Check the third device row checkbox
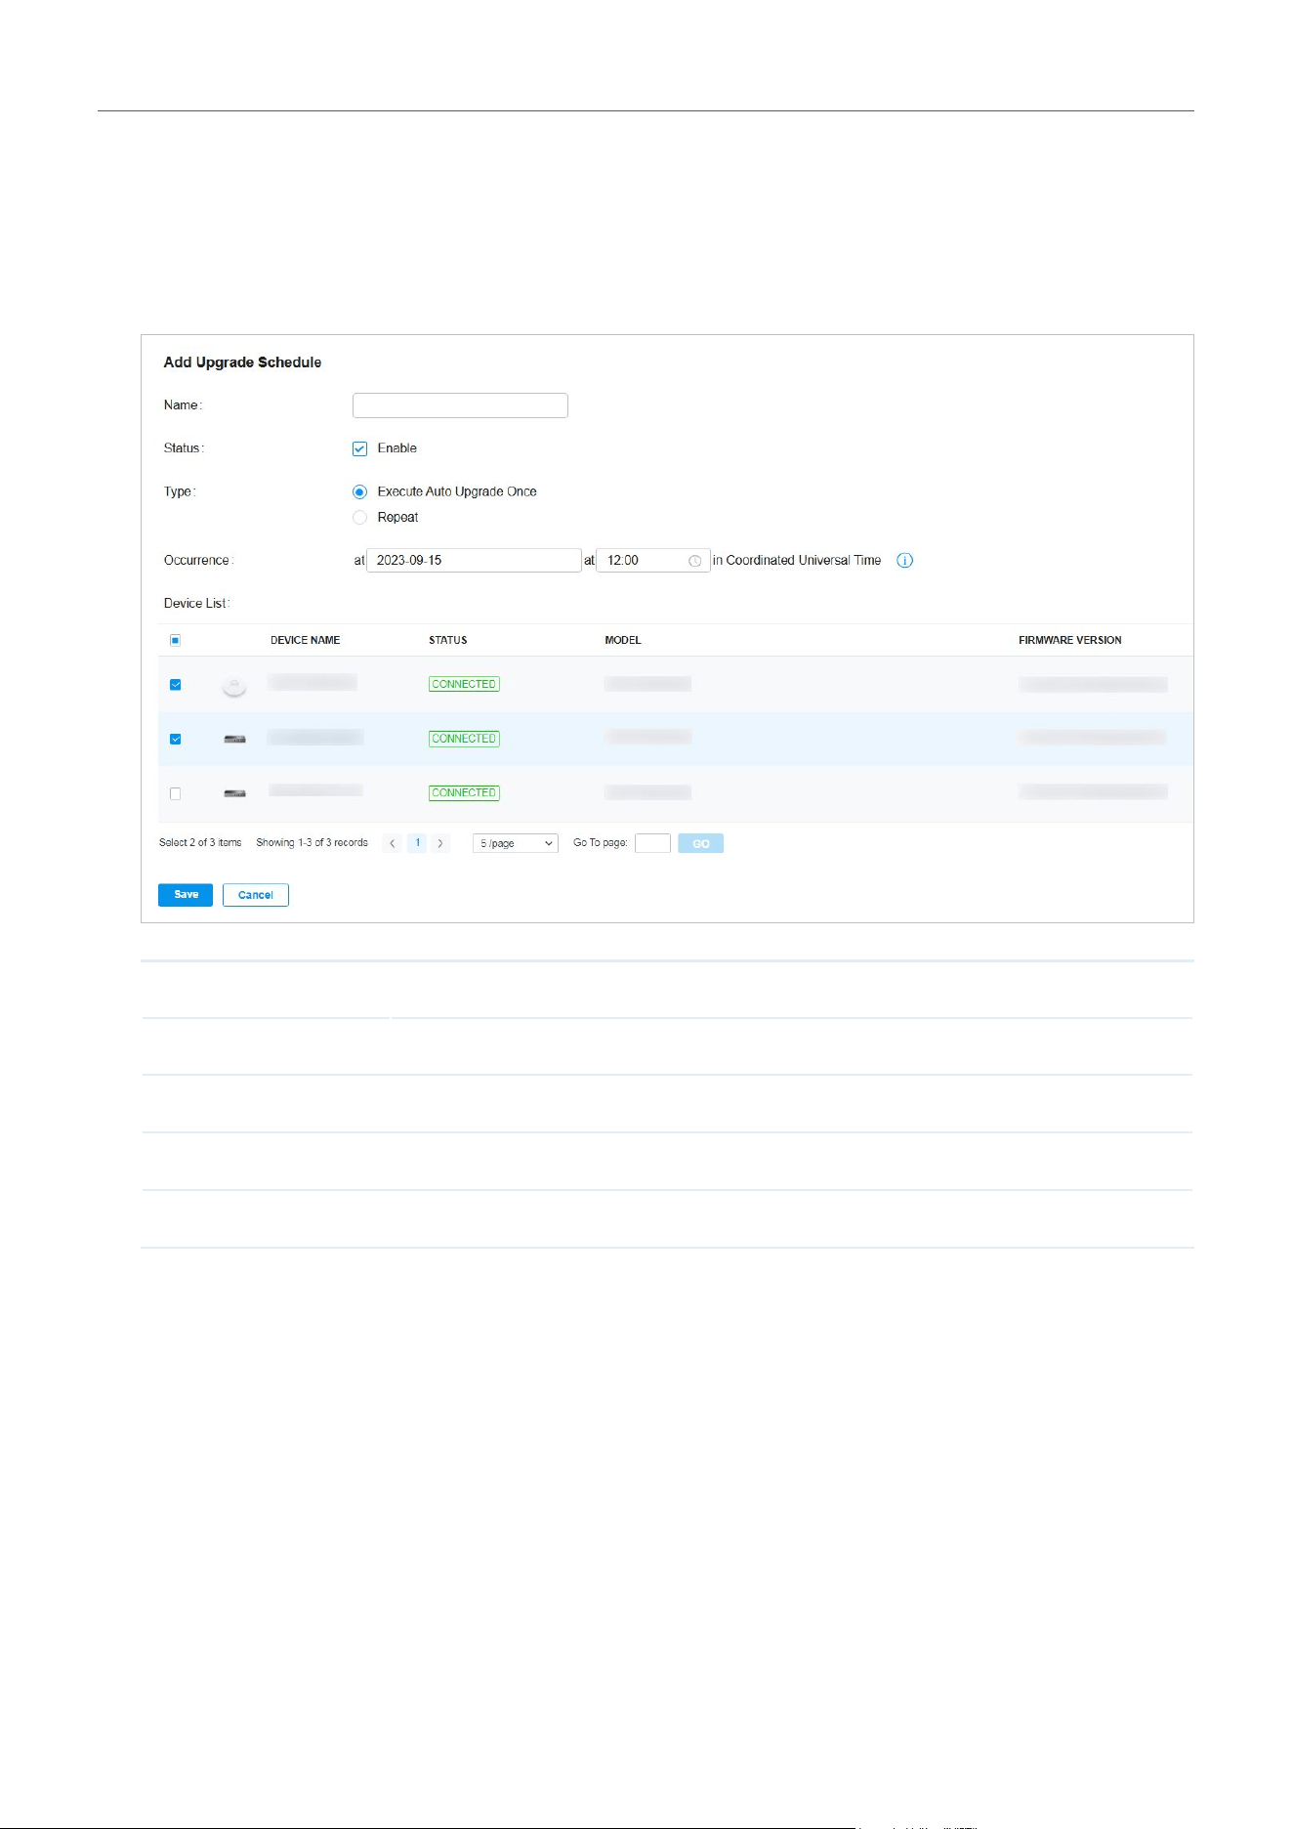 tap(176, 794)
